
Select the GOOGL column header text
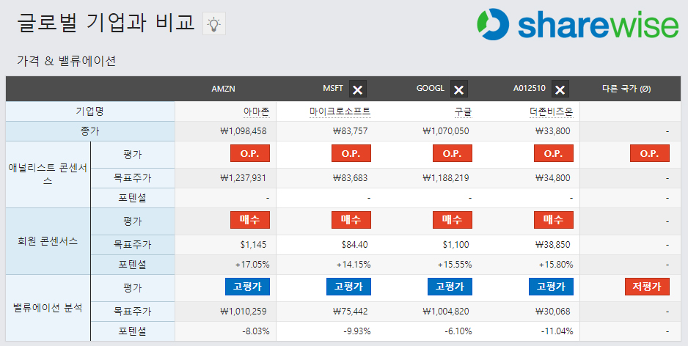click(431, 89)
